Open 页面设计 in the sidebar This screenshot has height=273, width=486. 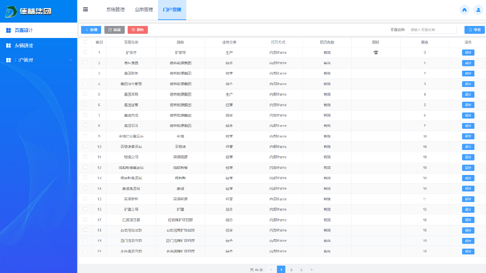[39, 30]
